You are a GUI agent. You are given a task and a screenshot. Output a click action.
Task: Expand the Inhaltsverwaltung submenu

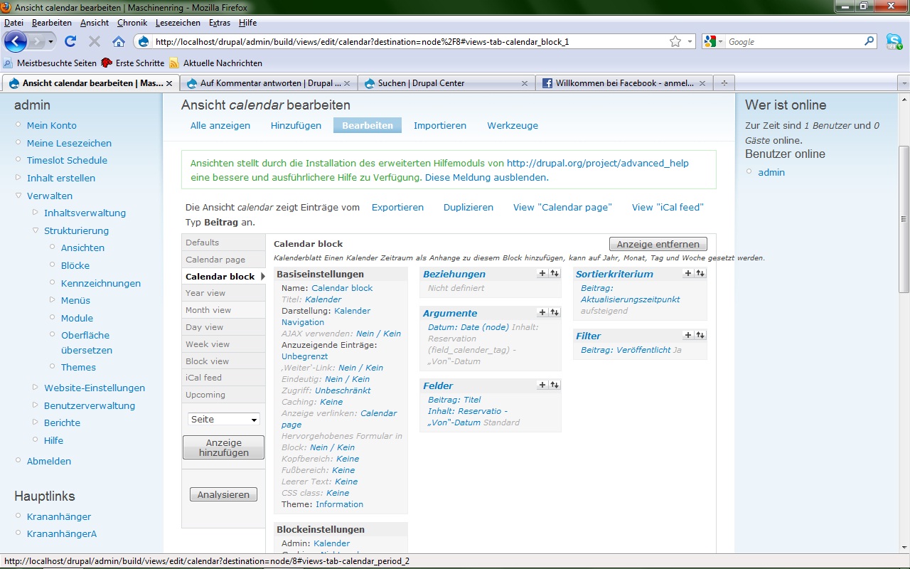tap(36, 213)
